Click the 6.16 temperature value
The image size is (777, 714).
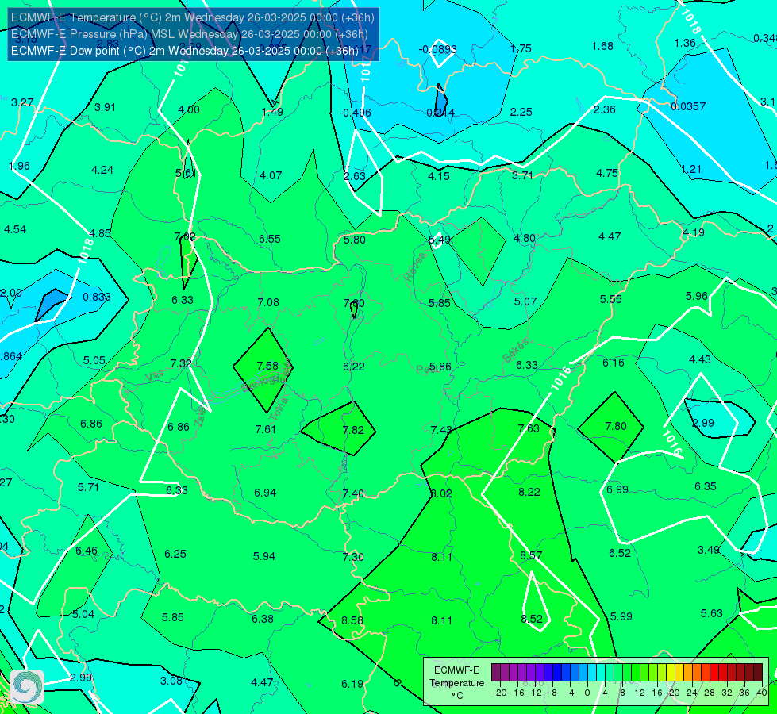tap(614, 363)
